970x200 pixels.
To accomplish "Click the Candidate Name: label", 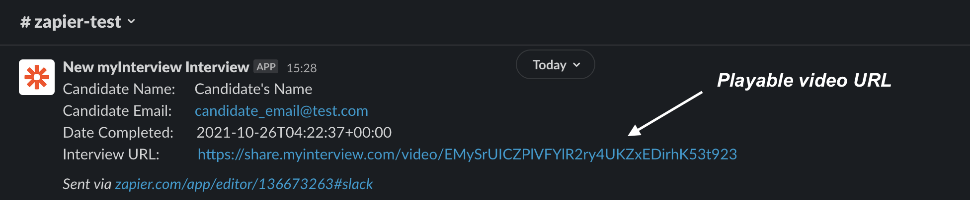I will (x=119, y=89).
